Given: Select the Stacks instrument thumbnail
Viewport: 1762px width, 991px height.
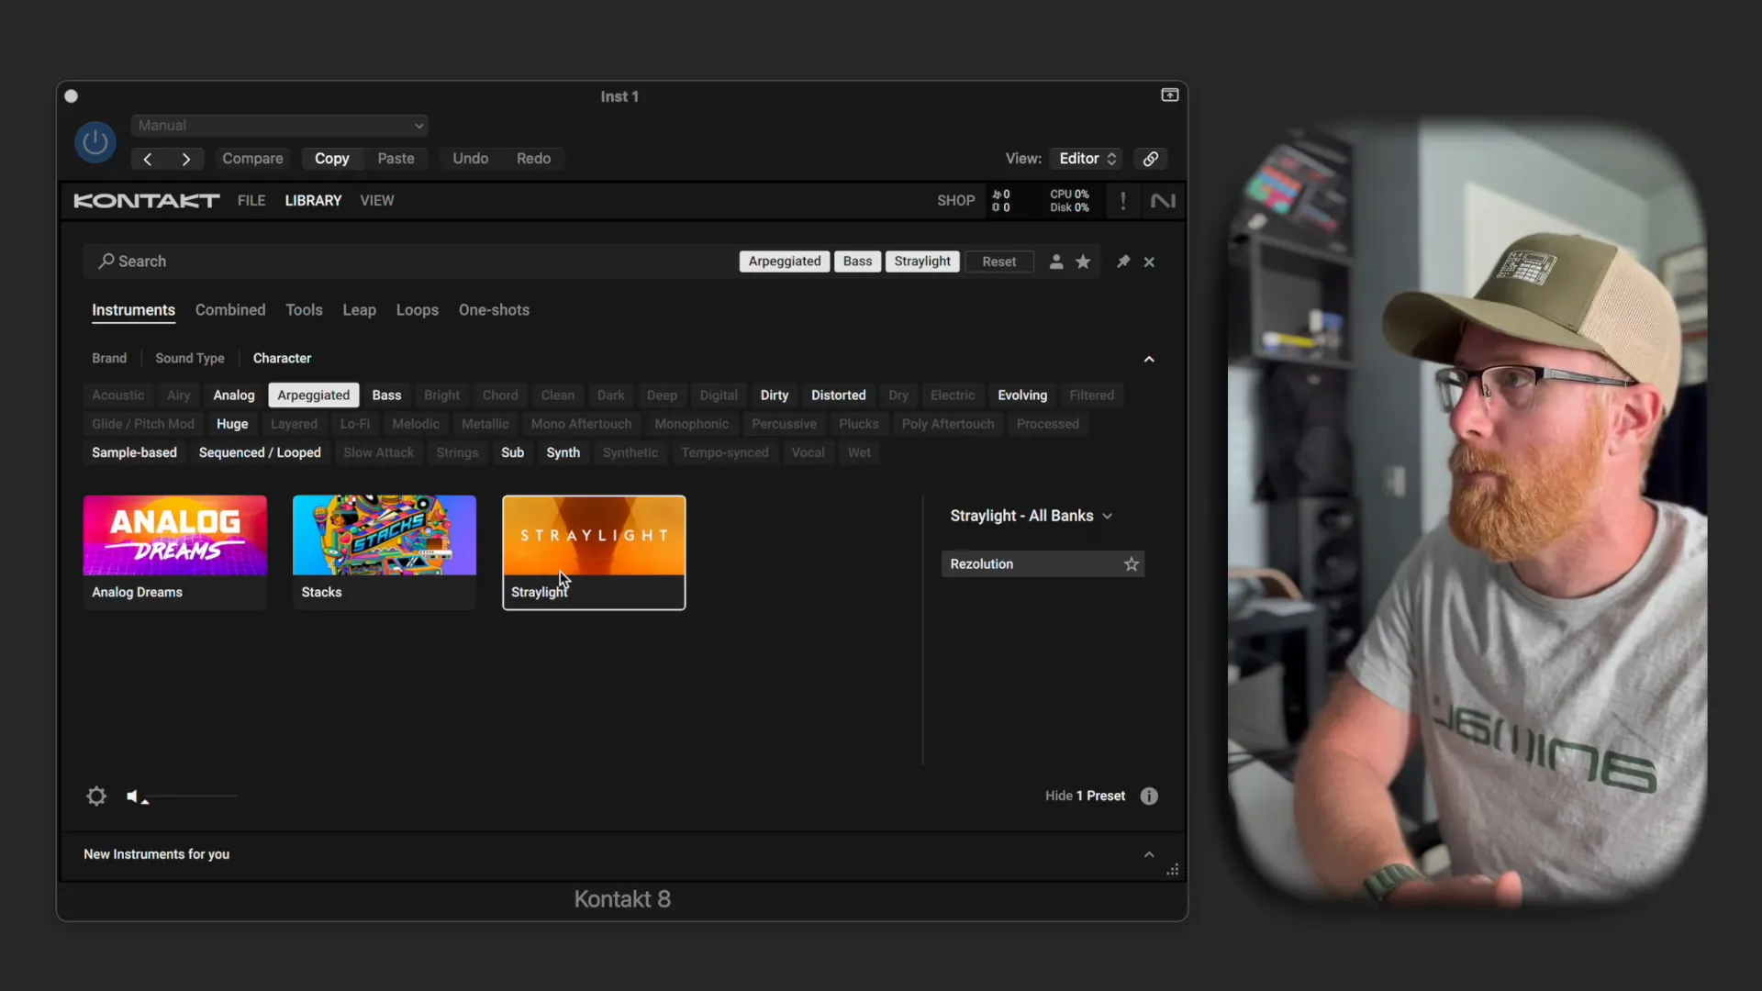Looking at the screenshot, I should point(385,551).
